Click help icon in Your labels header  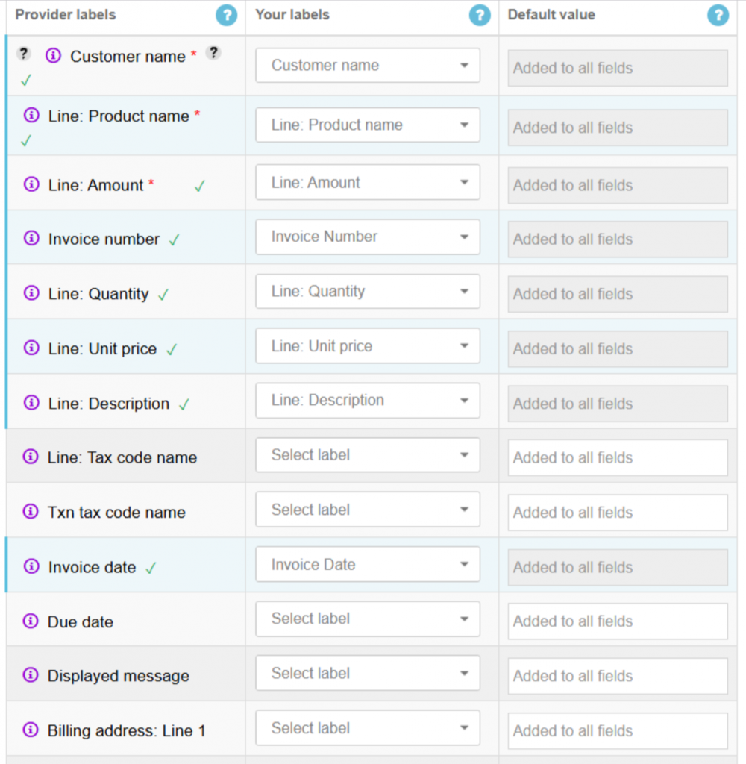[480, 15]
